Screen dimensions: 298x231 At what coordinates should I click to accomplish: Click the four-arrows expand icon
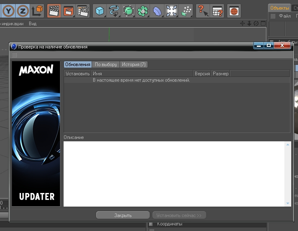pos(172,11)
